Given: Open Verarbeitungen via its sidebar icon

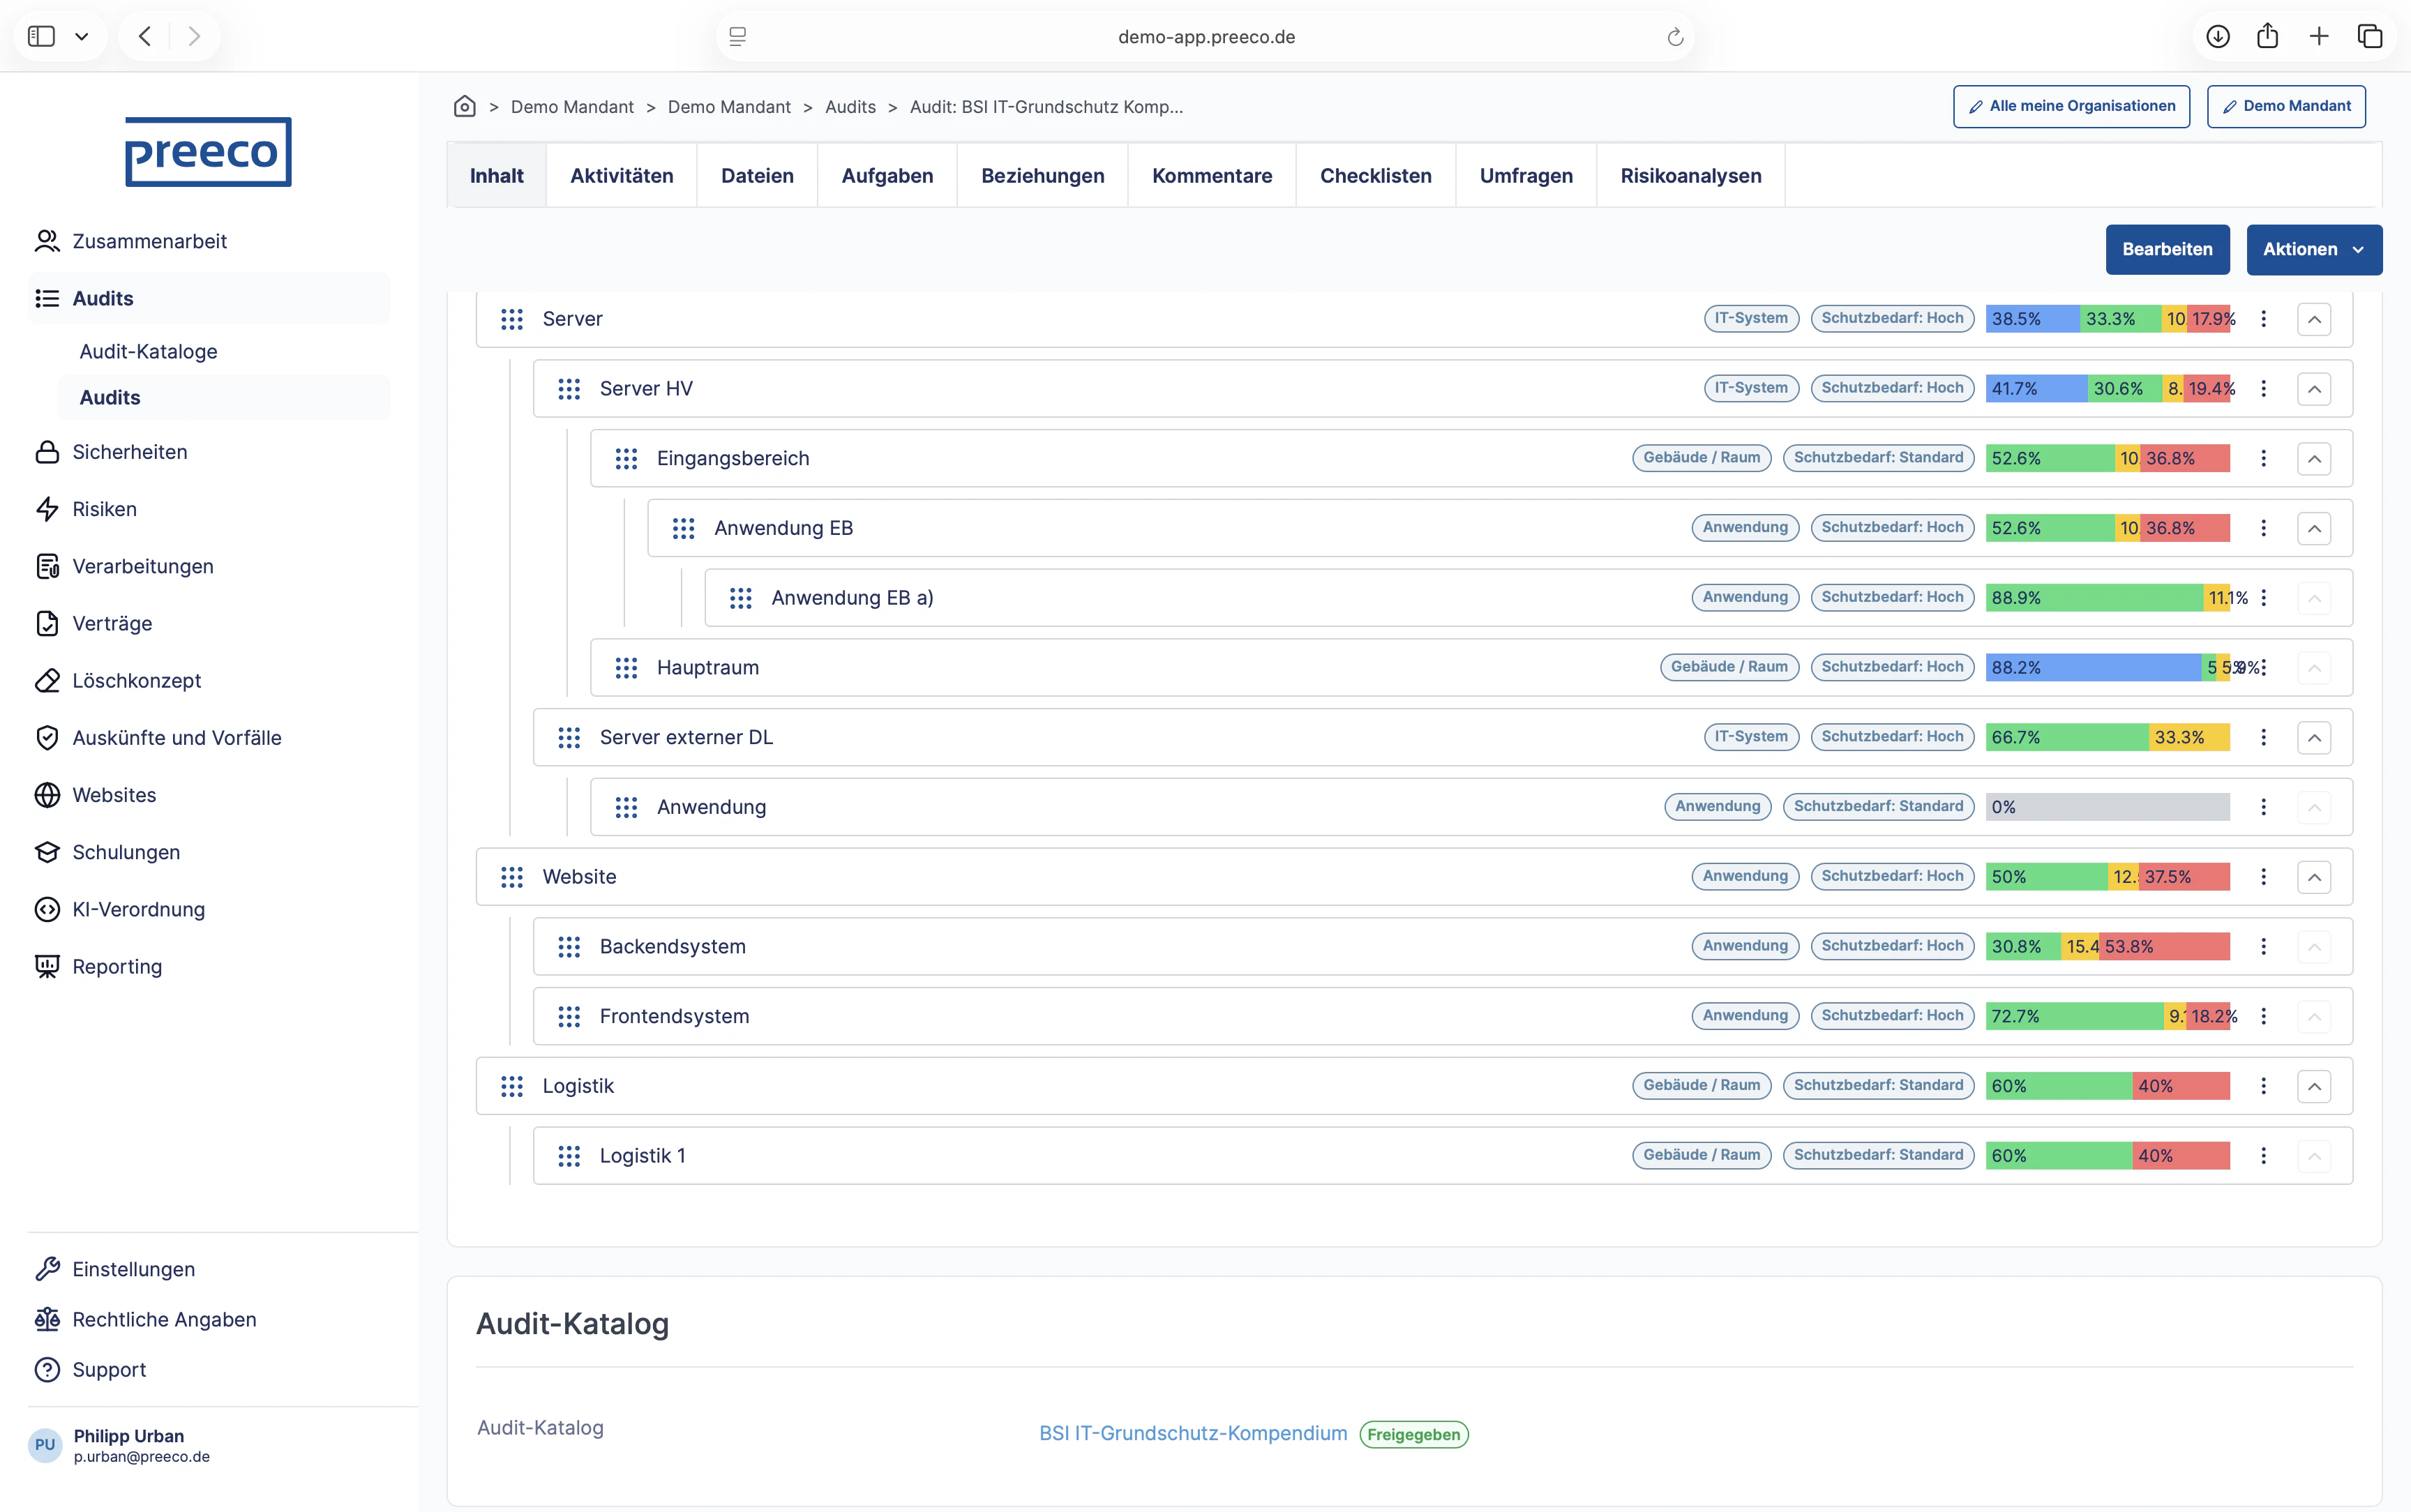Looking at the screenshot, I should 47,565.
